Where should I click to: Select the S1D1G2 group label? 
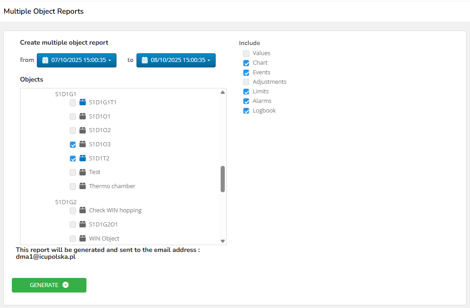pos(66,202)
